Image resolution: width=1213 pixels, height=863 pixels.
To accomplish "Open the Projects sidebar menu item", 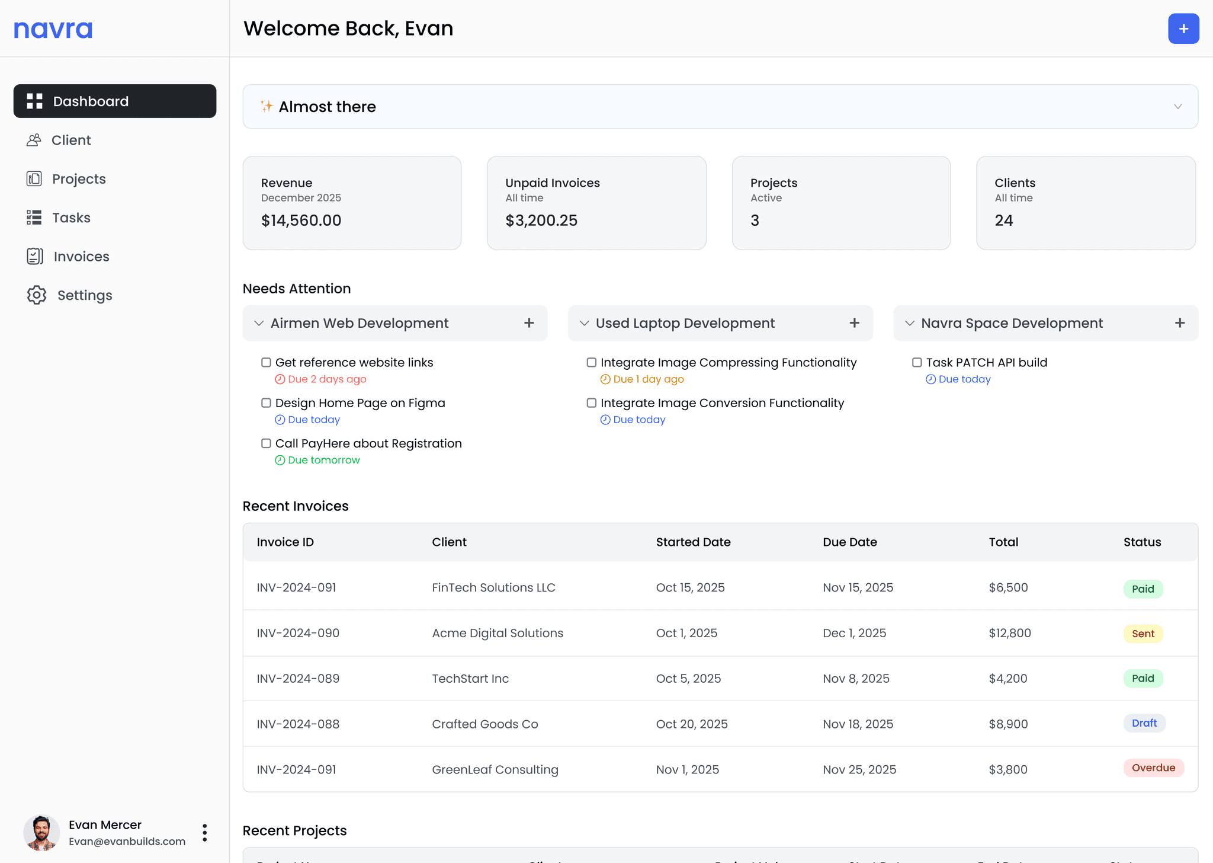I will click(79, 179).
